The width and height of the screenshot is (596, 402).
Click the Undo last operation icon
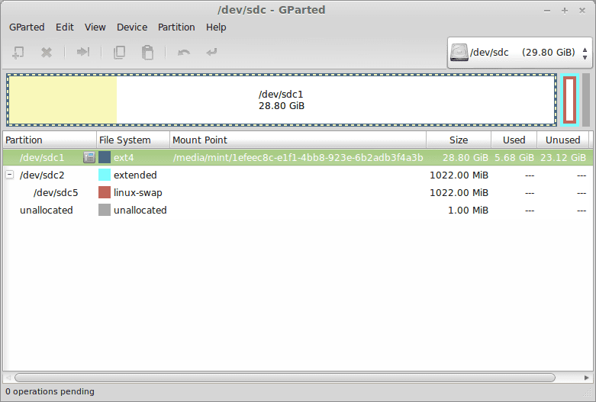tap(184, 53)
